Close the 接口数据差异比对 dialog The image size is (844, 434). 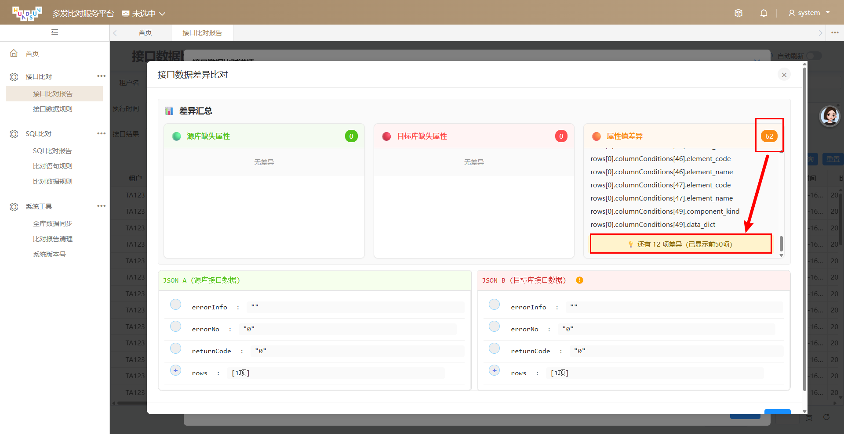pyautogui.click(x=784, y=75)
